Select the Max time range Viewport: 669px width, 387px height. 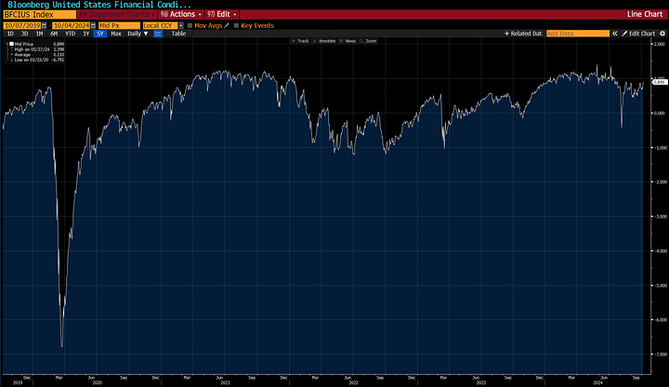click(115, 33)
